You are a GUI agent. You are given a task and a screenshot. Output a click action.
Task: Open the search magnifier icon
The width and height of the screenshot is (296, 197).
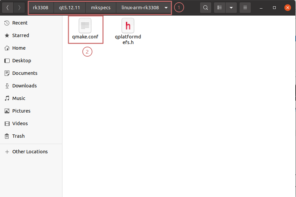pyautogui.click(x=206, y=8)
